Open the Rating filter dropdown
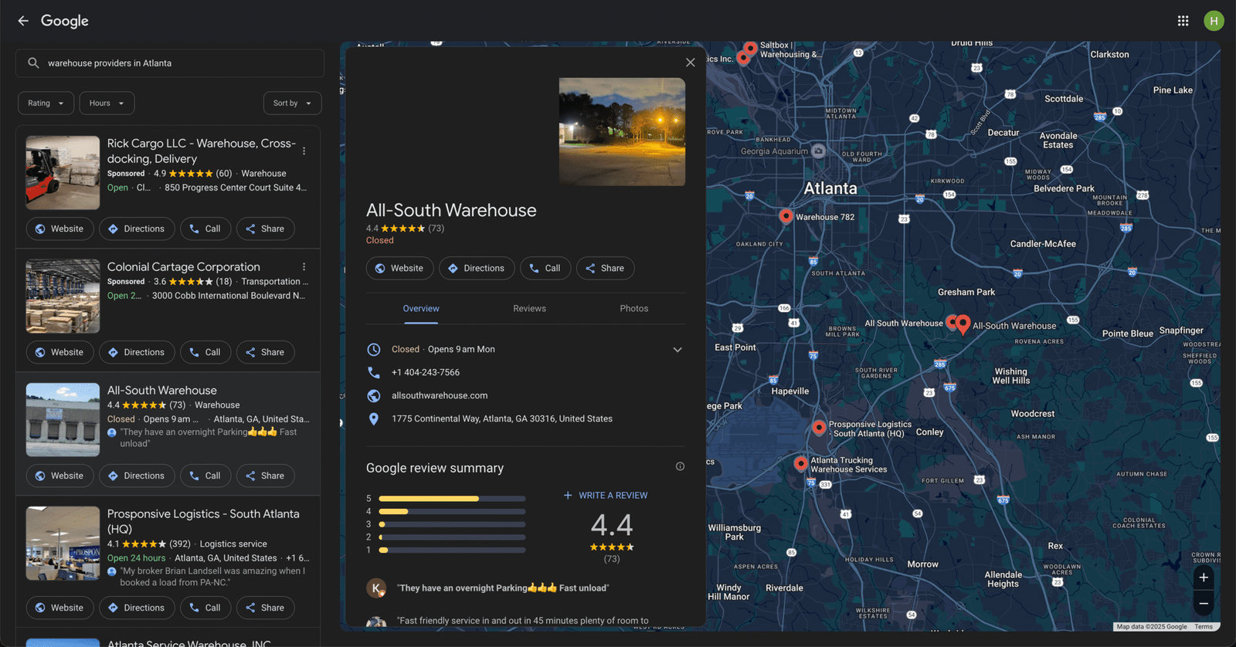 coord(46,103)
